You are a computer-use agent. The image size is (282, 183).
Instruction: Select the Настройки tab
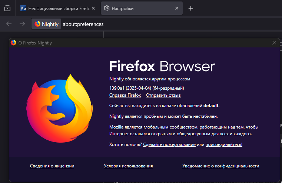click(137, 8)
